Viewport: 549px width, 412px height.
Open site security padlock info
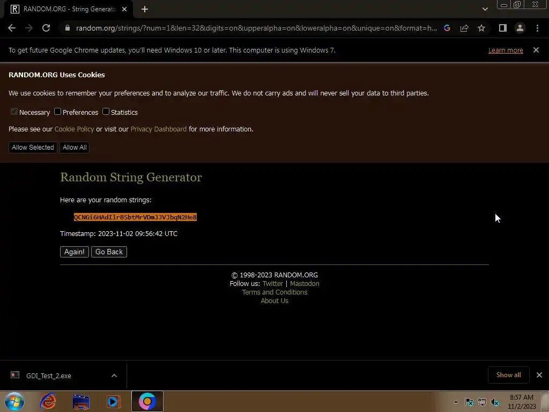(68, 28)
